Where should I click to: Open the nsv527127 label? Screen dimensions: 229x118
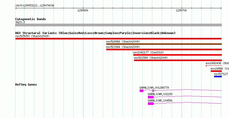221,74
